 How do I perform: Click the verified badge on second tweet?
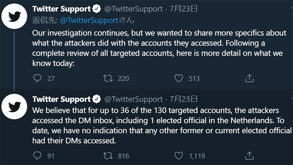[x=97, y=99]
